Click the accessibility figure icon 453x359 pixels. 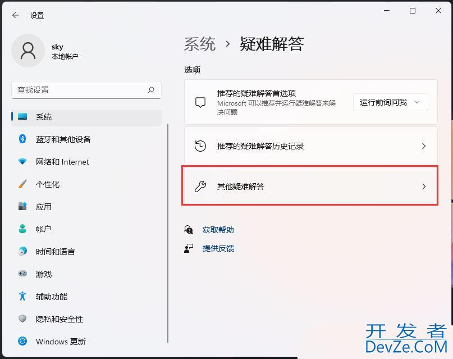pyautogui.click(x=22, y=296)
